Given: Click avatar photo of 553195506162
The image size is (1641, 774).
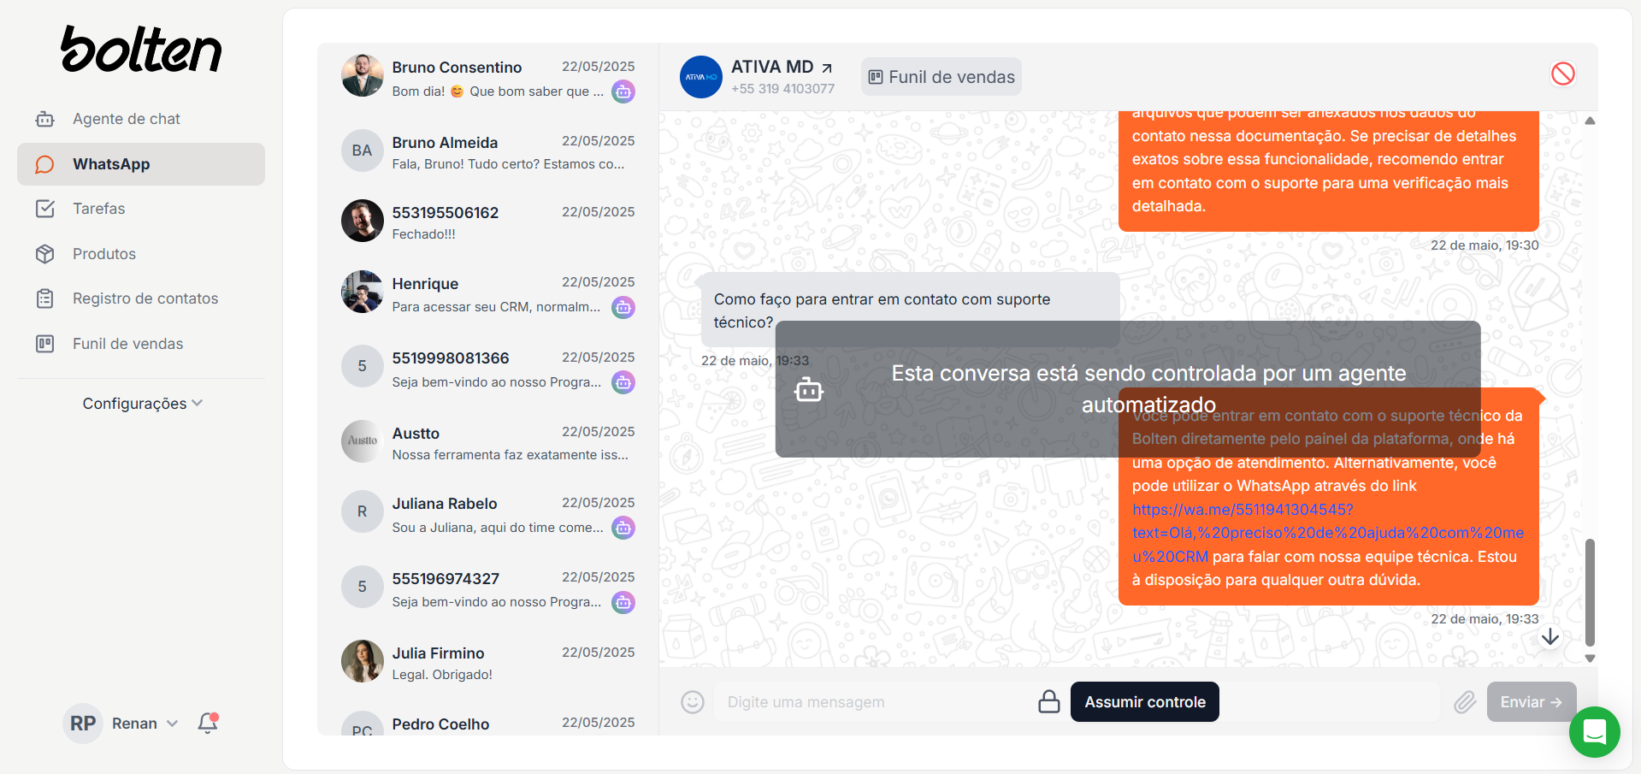Looking at the screenshot, I should pos(362,221).
